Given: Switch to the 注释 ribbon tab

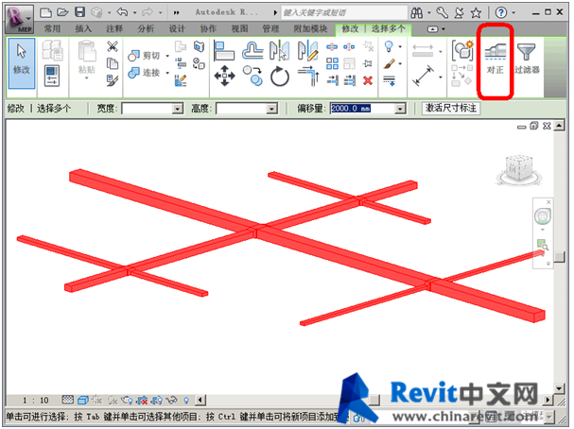Looking at the screenshot, I should (114, 28).
